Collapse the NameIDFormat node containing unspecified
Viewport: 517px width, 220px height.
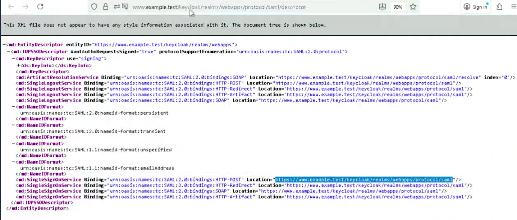[x=13, y=143]
